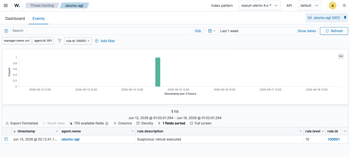This screenshot has height=157, width=350.
Task: Open saved queries disk icon
Action: (x=6, y=31)
